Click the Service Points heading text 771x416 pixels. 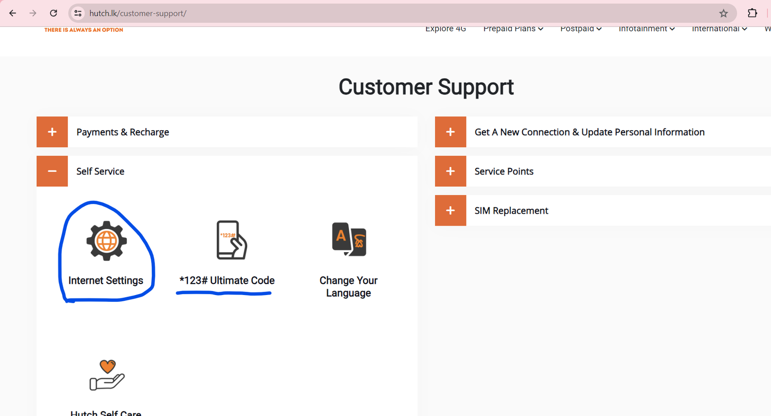pos(504,171)
